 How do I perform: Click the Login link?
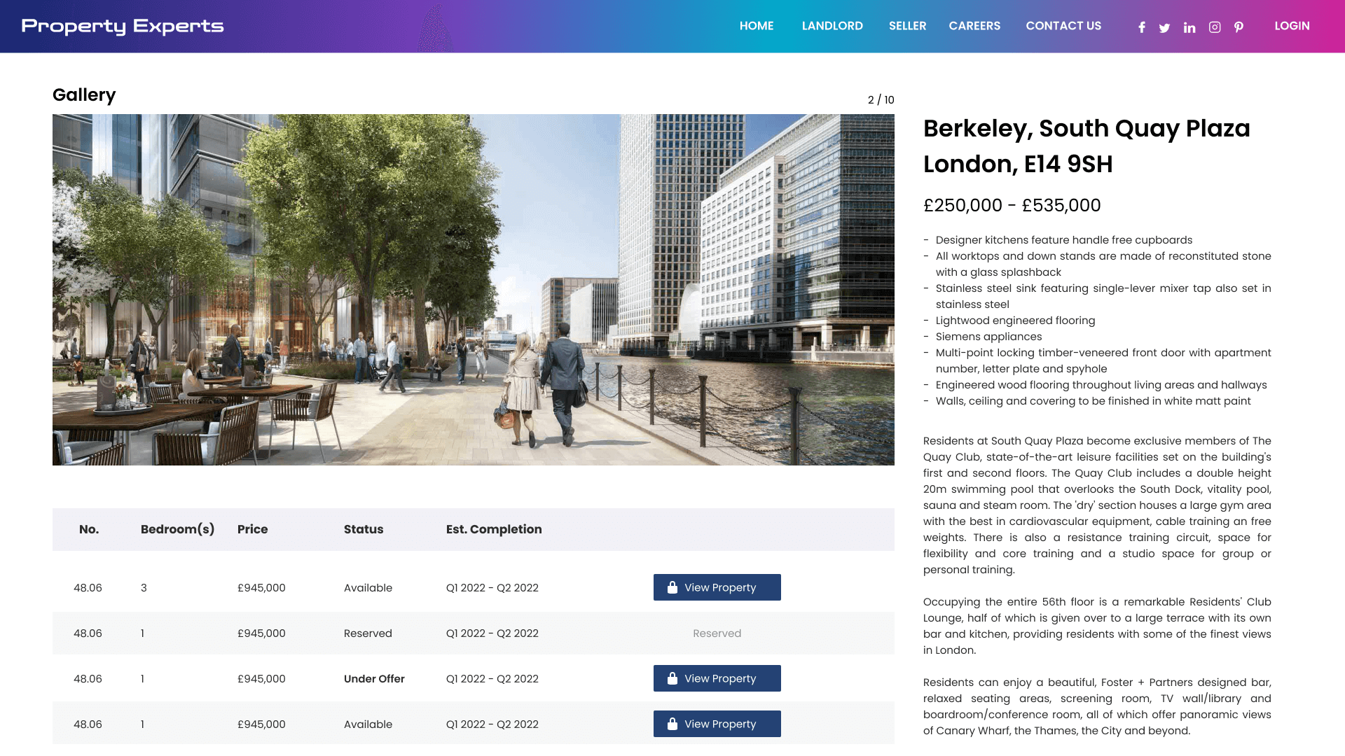1292,26
